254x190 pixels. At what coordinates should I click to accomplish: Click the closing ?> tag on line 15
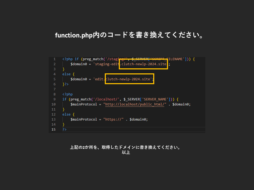click(65, 129)
